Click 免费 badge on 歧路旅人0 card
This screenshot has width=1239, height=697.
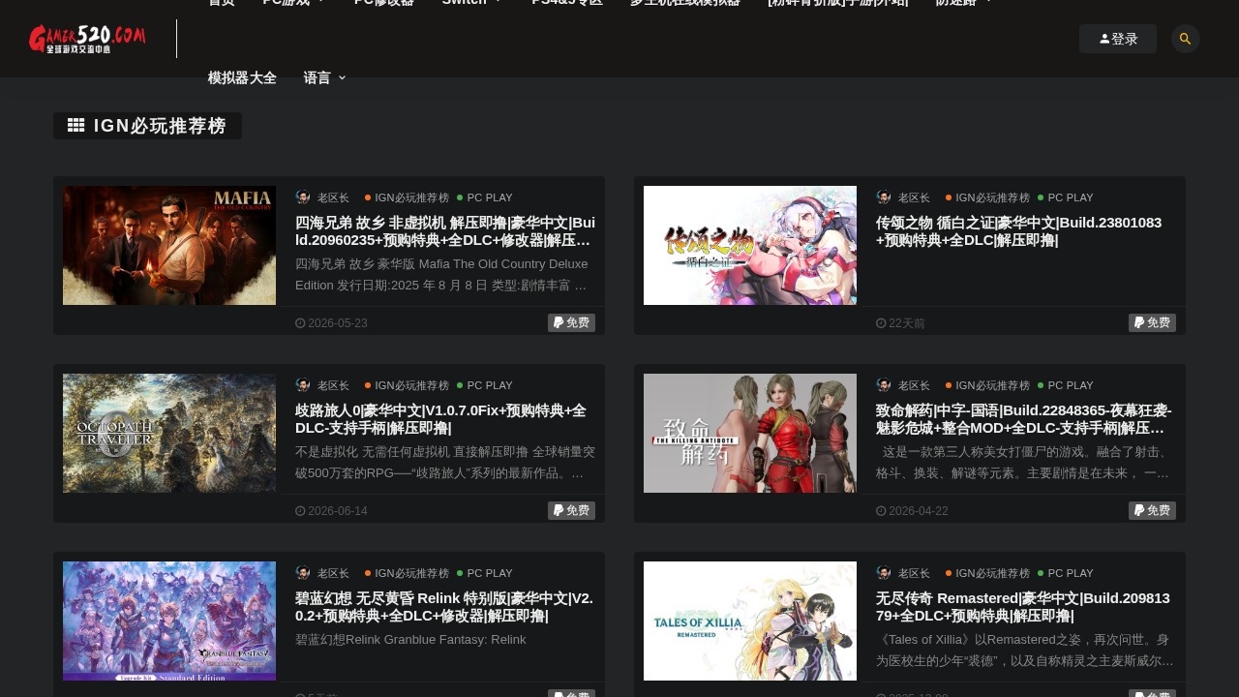(571, 510)
